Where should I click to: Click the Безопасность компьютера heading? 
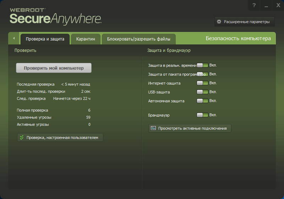pyautogui.click(x=238, y=38)
